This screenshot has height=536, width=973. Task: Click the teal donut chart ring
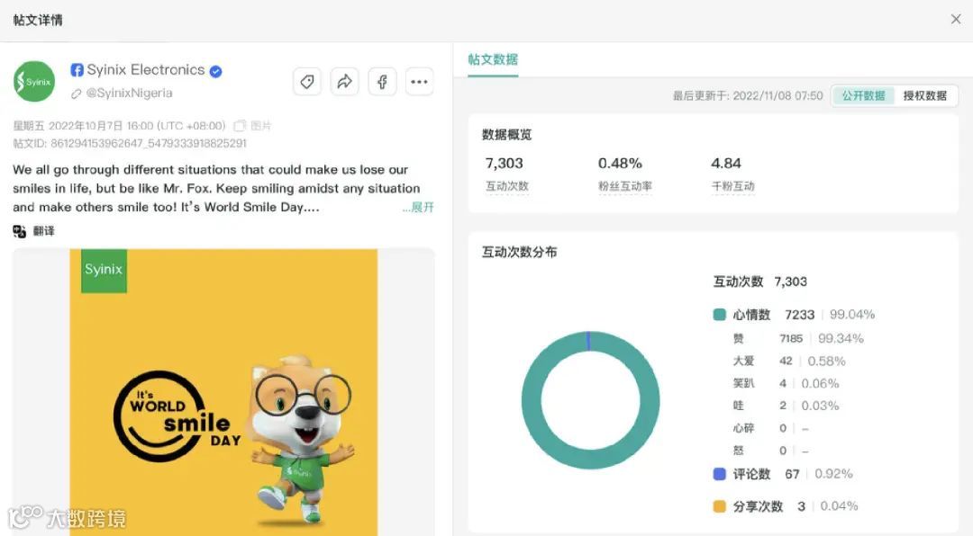[x=532, y=400]
